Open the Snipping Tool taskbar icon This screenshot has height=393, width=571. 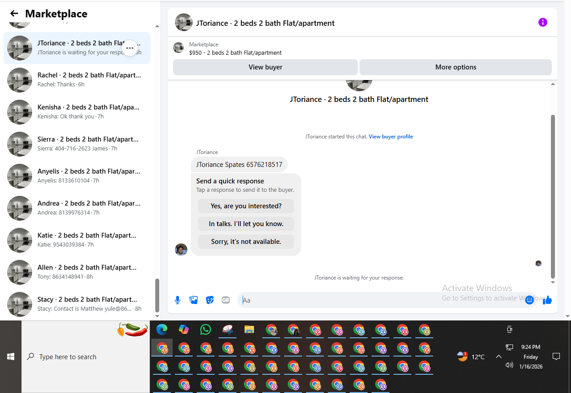pos(228,329)
